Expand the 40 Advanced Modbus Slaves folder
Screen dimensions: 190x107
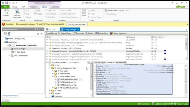(53, 88)
